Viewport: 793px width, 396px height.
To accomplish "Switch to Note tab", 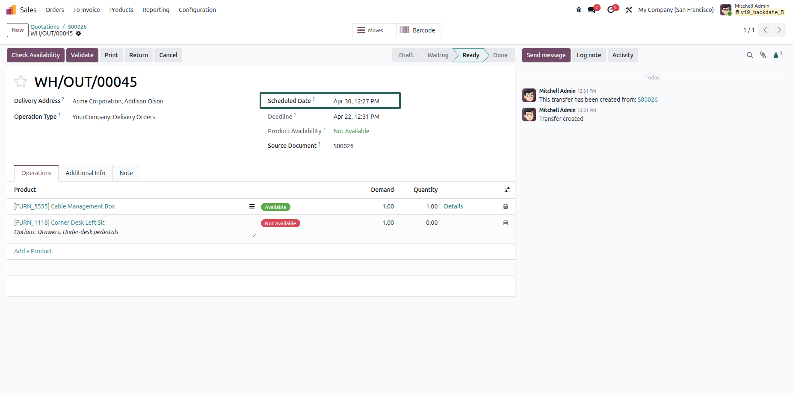I will click(126, 173).
